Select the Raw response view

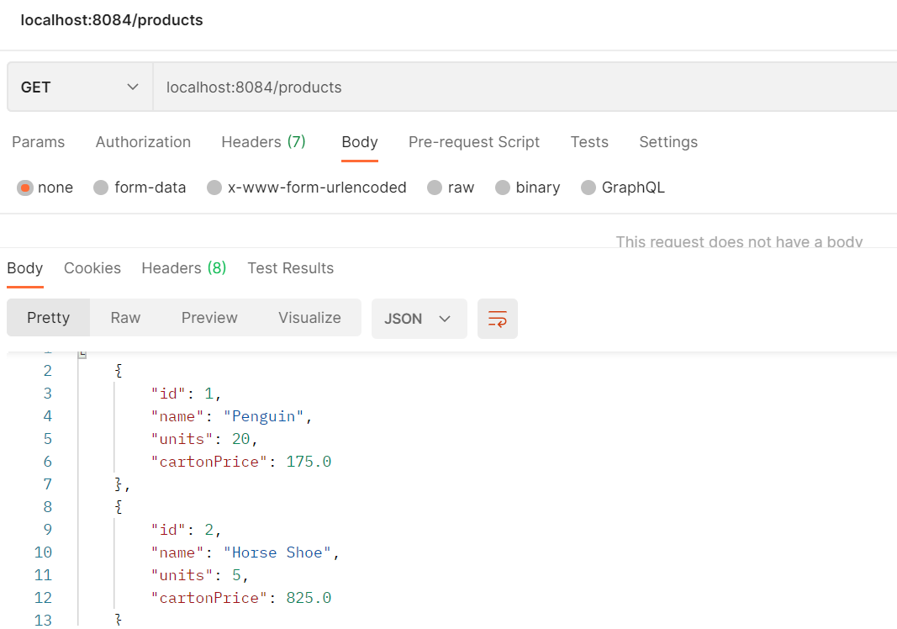[125, 318]
